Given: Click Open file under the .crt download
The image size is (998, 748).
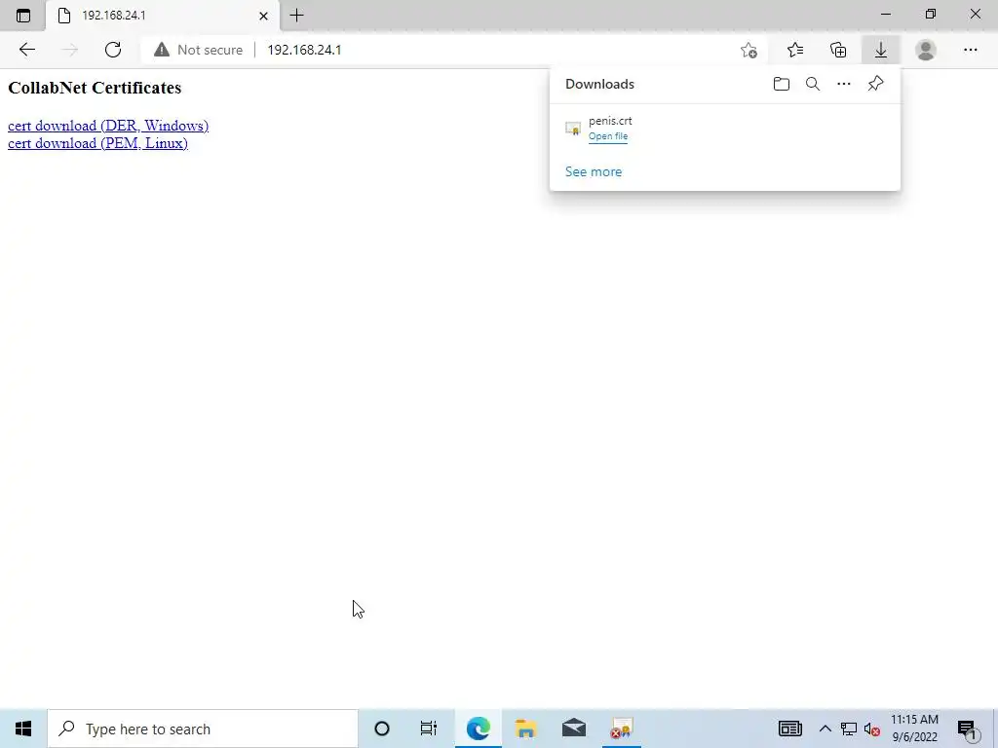Looking at the screenshot, I should pos(608,136).
